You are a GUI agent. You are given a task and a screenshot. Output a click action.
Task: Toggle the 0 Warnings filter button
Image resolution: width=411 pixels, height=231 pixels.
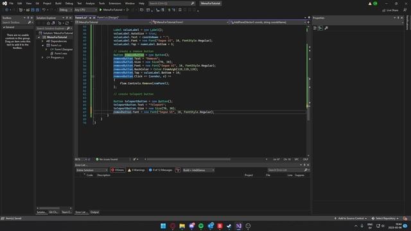point(136,170)
